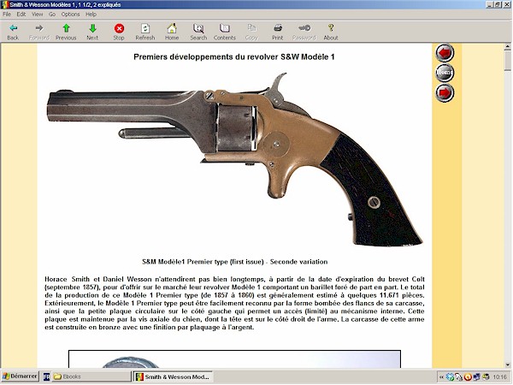Click the round red left-arrow page button
Viewport: 513px width, 385px height.
[445, 53]
